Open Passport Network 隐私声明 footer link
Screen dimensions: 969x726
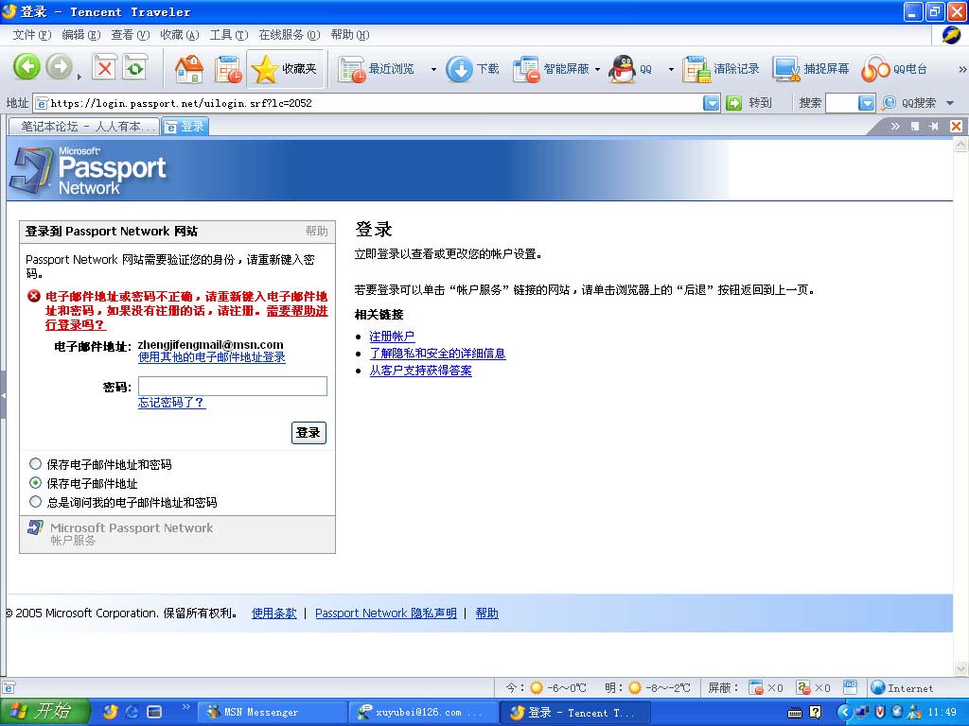point(386,613)
